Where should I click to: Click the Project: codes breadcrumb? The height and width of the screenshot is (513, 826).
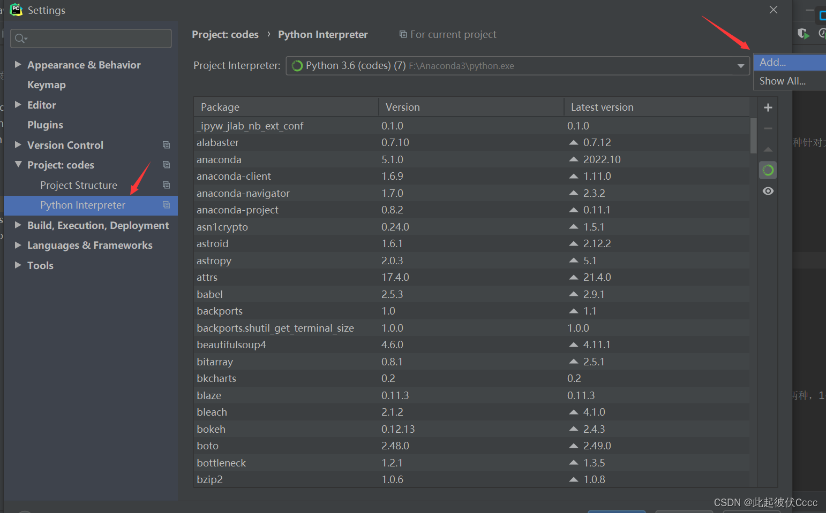[x=225, y=34]
